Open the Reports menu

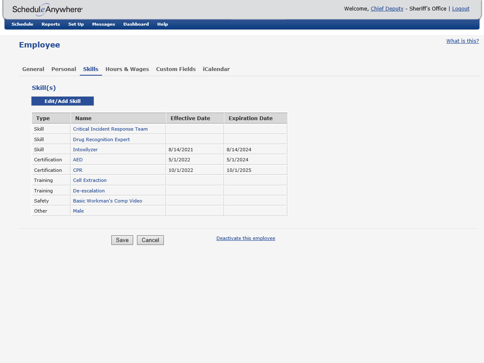tap(50, 24)
